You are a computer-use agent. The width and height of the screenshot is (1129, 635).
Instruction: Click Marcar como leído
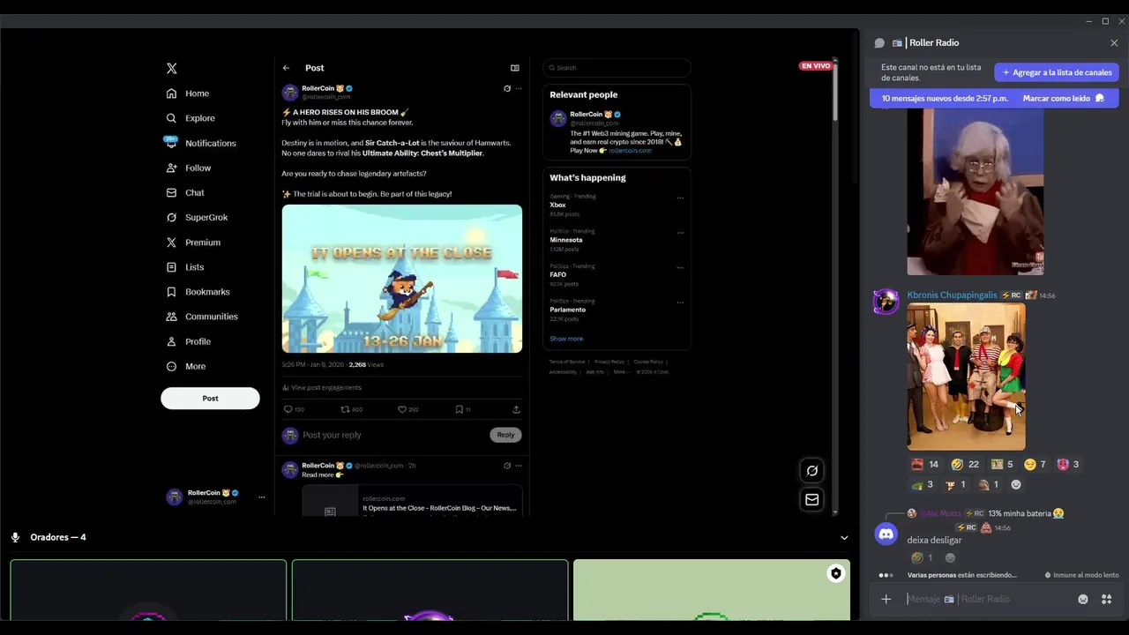click(x=1064, y=99)
